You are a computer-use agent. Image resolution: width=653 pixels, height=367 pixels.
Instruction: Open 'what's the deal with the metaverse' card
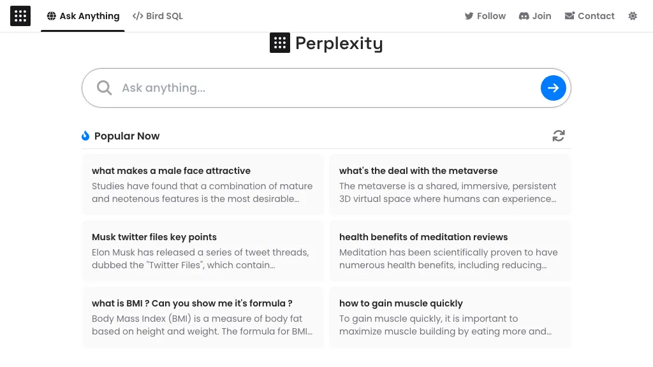(450, 185)
